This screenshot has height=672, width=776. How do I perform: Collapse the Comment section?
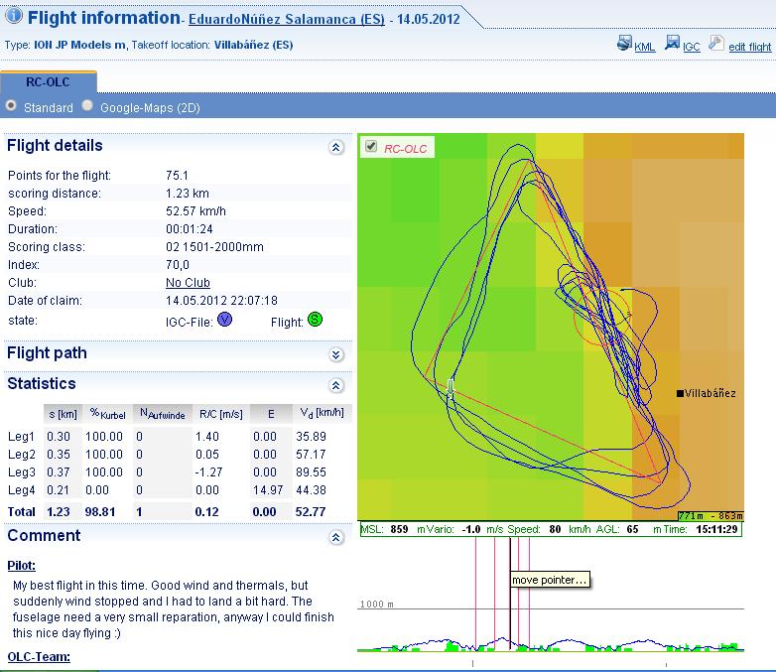(x=335, y=537)
